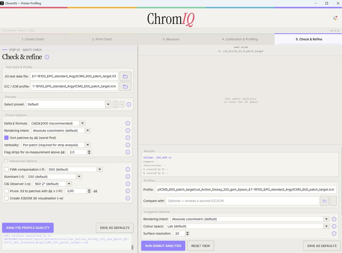Switch to 1. Create Chart tab
Image resolution: width=342 pixels, height=253 pixels.
[32, 39]
